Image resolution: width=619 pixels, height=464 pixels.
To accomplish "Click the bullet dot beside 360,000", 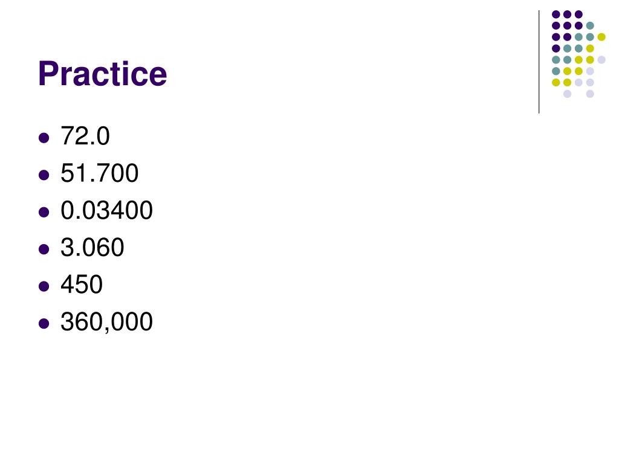I will click(44, 324).
